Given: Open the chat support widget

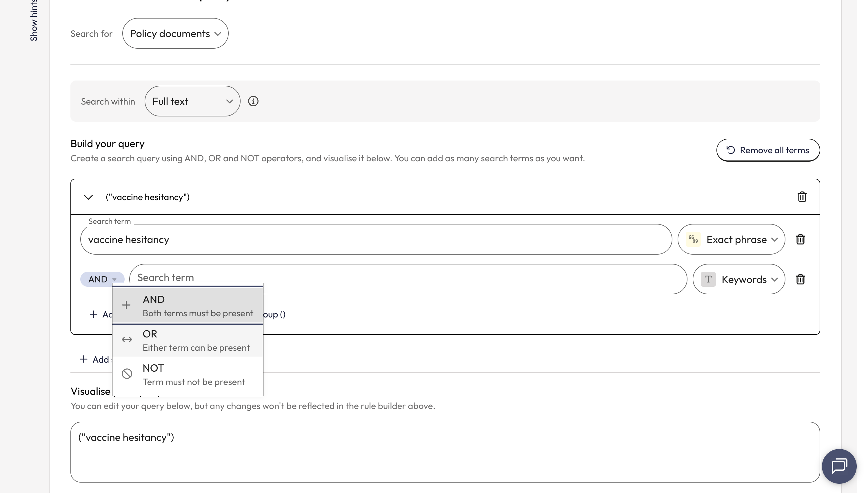Looking at the screenshot, I should [x=839, y=466].
